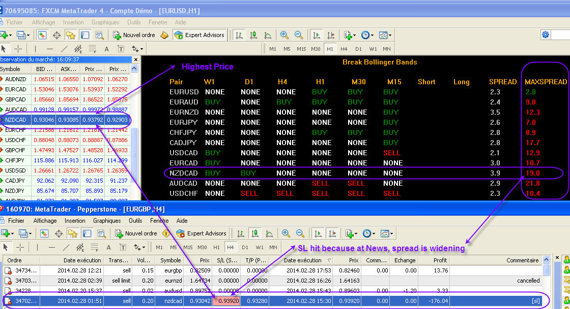Image resolution: width=570 pixels, height=309 pixels.
Task: Click Expert Advisors in Pepperstone window
Action: [x=202, y=233]
